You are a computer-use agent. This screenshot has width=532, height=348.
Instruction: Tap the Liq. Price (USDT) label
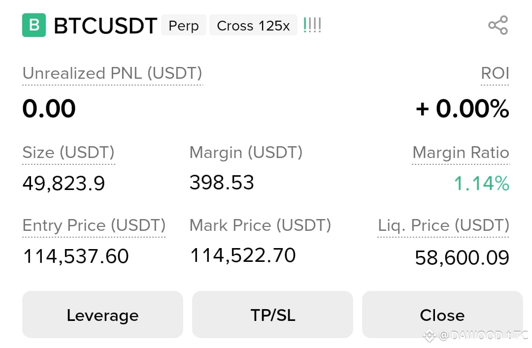[443, 225]
